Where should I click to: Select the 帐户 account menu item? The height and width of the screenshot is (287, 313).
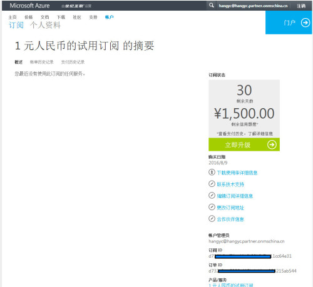(x=109, y=17)
